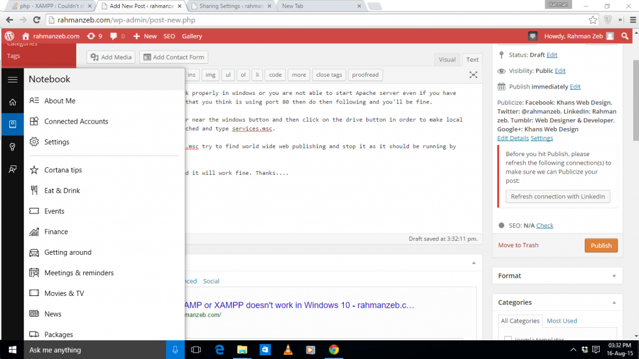This screenshot has height=359, width=639.
Task: Open VLC media player taskbar icon
Action: click(x=288, y=350)
